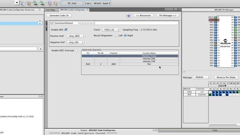Click the x button beside lower resources field
The height and width of the screenshot is (135, 240).
tap(40, 49)
